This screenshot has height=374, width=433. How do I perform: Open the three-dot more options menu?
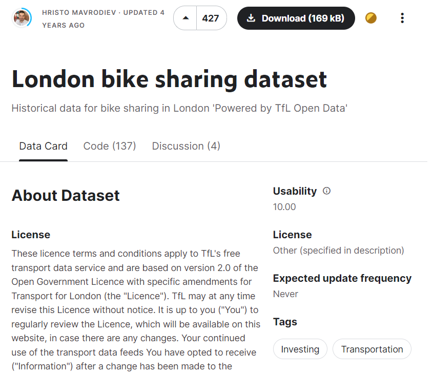pos(402,18)
